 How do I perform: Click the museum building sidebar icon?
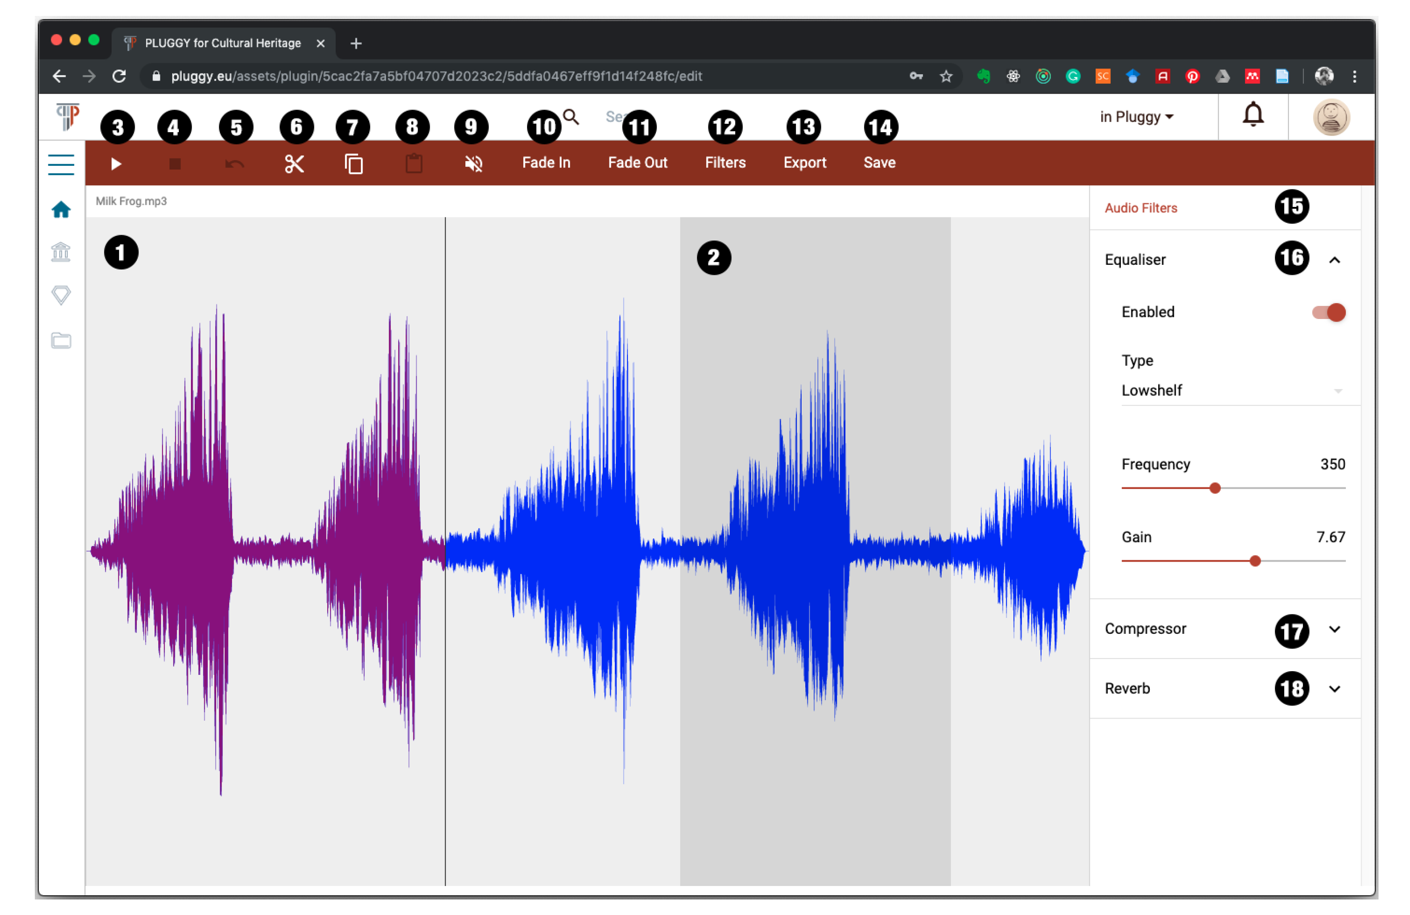[61, 252]
